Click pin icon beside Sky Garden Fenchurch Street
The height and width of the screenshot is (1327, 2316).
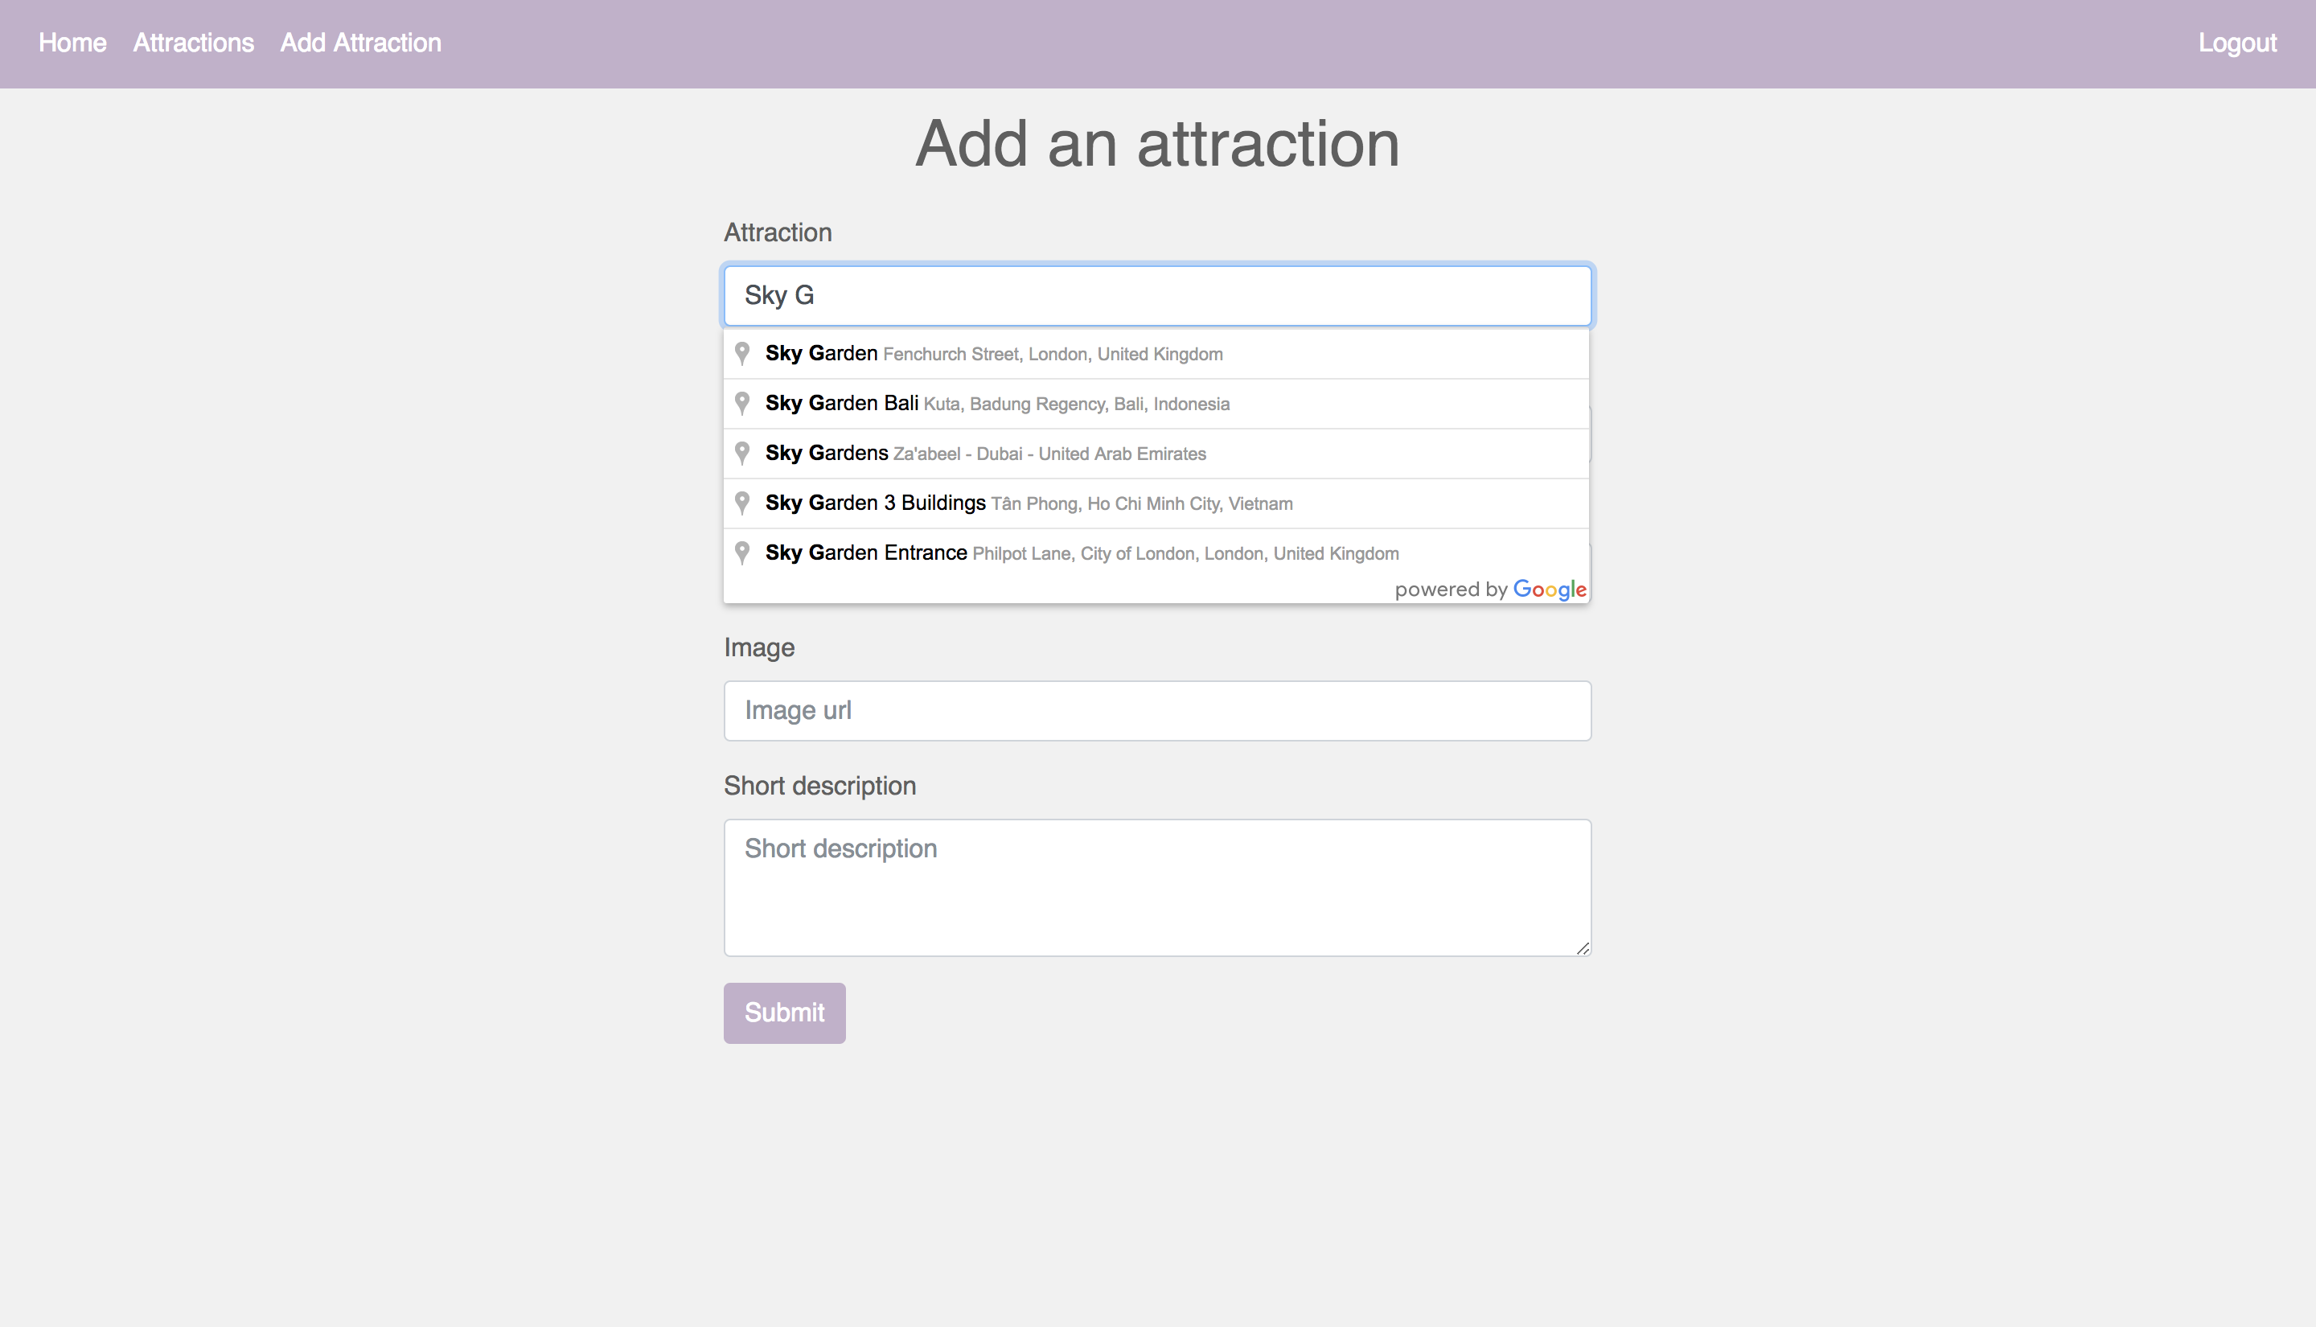pos(742,353)
